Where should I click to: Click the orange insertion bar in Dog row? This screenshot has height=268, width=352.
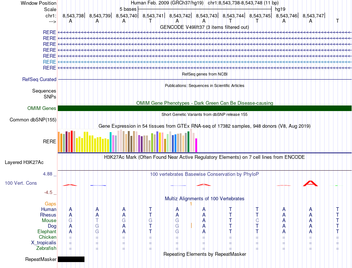191,225
